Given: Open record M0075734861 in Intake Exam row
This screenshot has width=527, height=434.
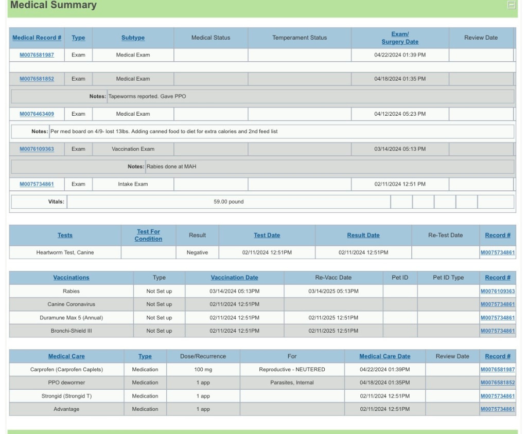Looking at the screenshot, I should point(37,184).
